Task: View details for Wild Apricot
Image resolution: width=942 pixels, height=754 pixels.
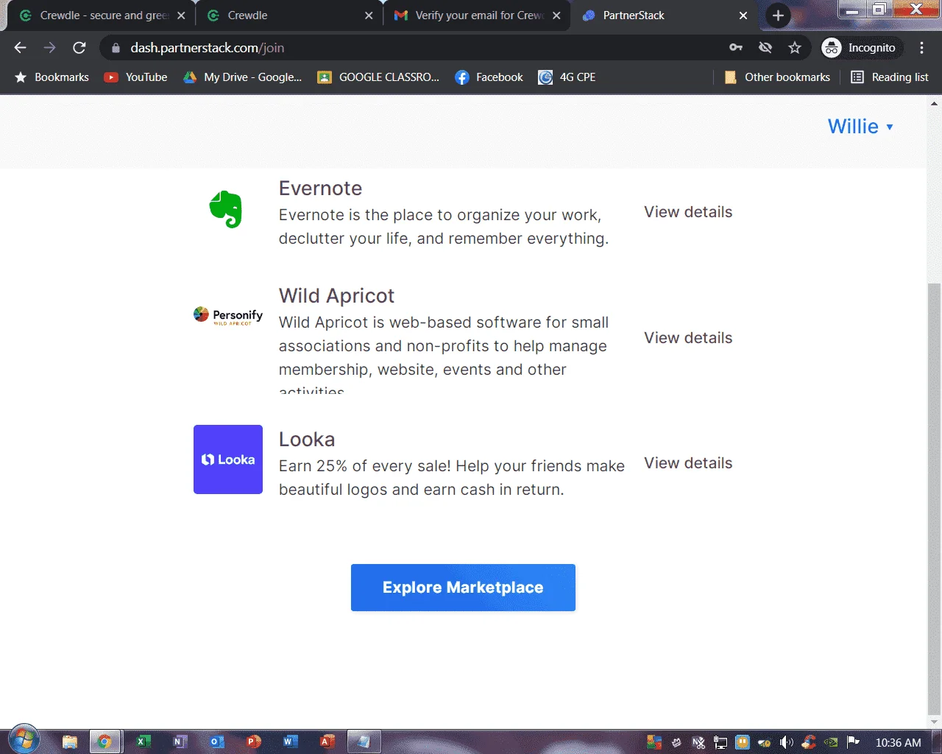Action: tap(688, 338)
